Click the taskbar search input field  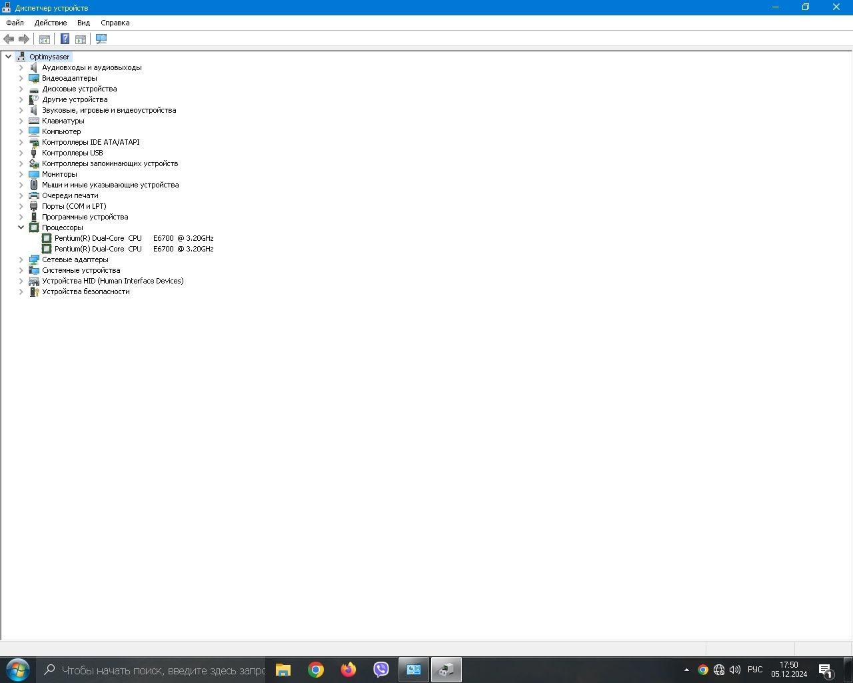tap(151, 670)
